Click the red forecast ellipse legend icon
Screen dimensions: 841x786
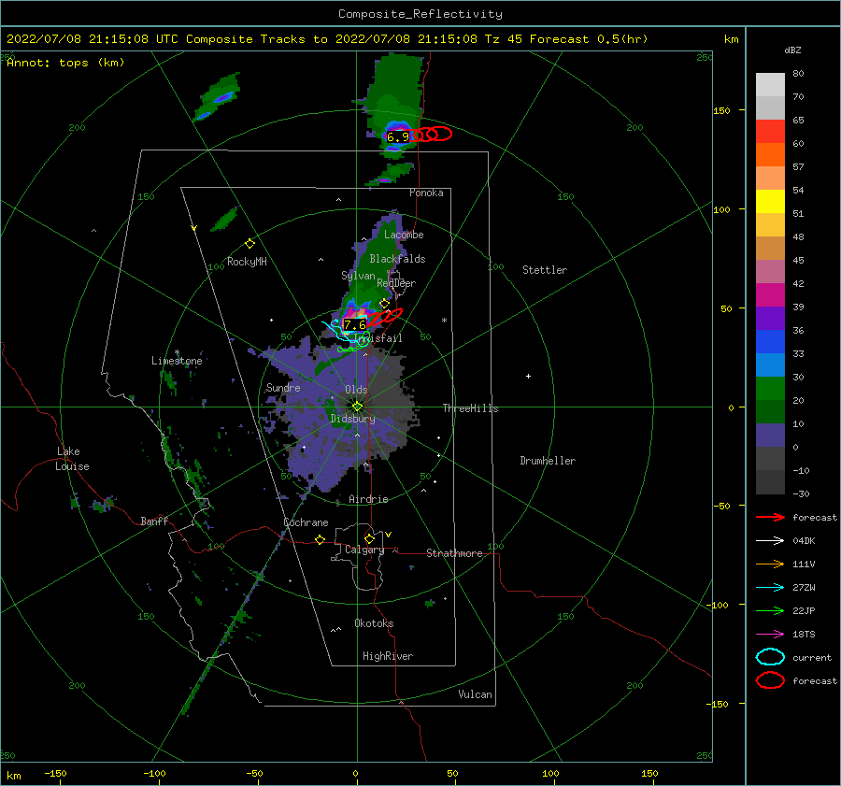pyautogui.click(x=770, y=680)
